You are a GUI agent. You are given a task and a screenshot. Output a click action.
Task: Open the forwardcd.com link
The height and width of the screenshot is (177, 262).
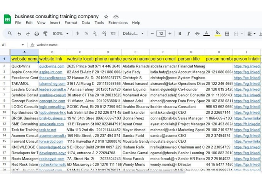tap(51, 142)
